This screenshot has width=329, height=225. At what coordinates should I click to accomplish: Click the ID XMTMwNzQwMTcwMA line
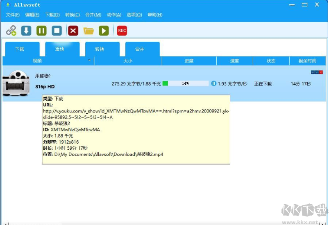[72, 130]
